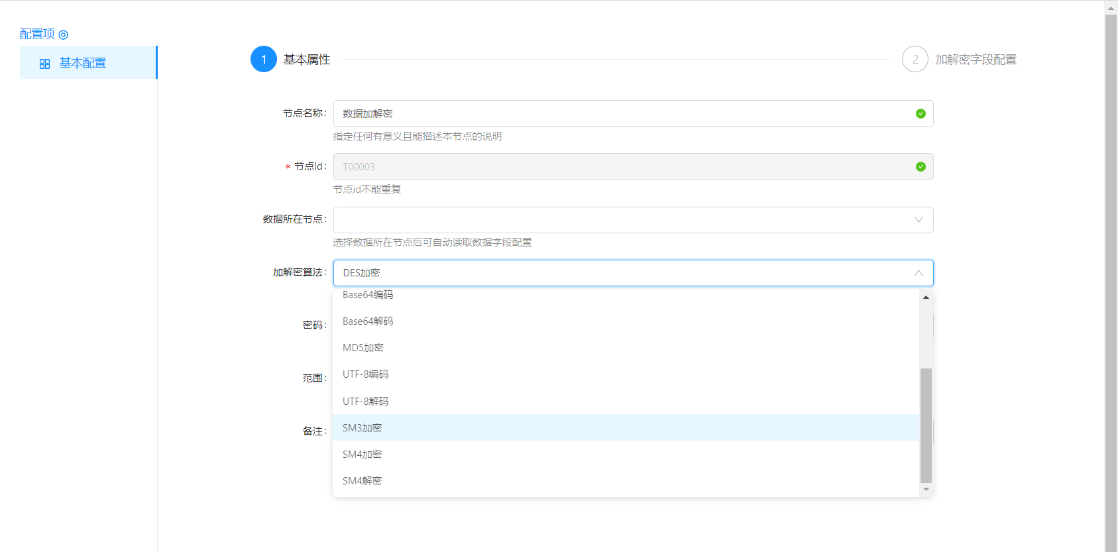
Task: Click the step 1 circle for 基本属性
Action: click(x=263, y=60)
